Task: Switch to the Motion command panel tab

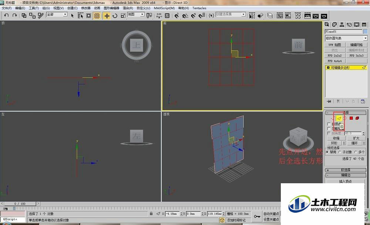Action: (349, 24)
